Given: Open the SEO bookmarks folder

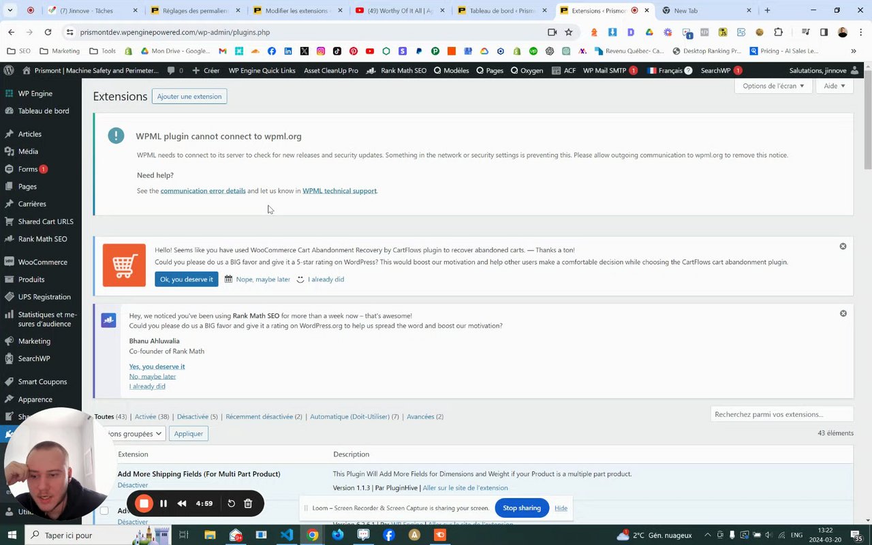Looking at the screenshot, I should (x=18, y=51).
